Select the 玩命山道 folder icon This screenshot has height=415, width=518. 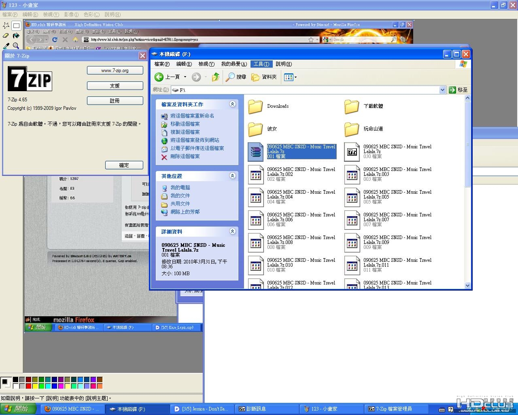[x=352, y=129]
